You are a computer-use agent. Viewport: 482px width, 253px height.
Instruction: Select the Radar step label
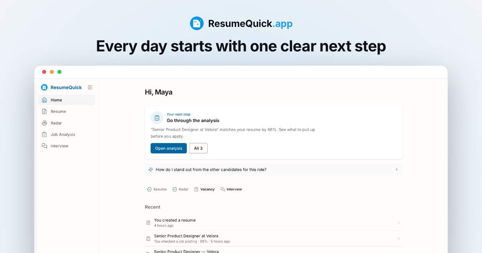pyautogui.click(x=184, y=189)
